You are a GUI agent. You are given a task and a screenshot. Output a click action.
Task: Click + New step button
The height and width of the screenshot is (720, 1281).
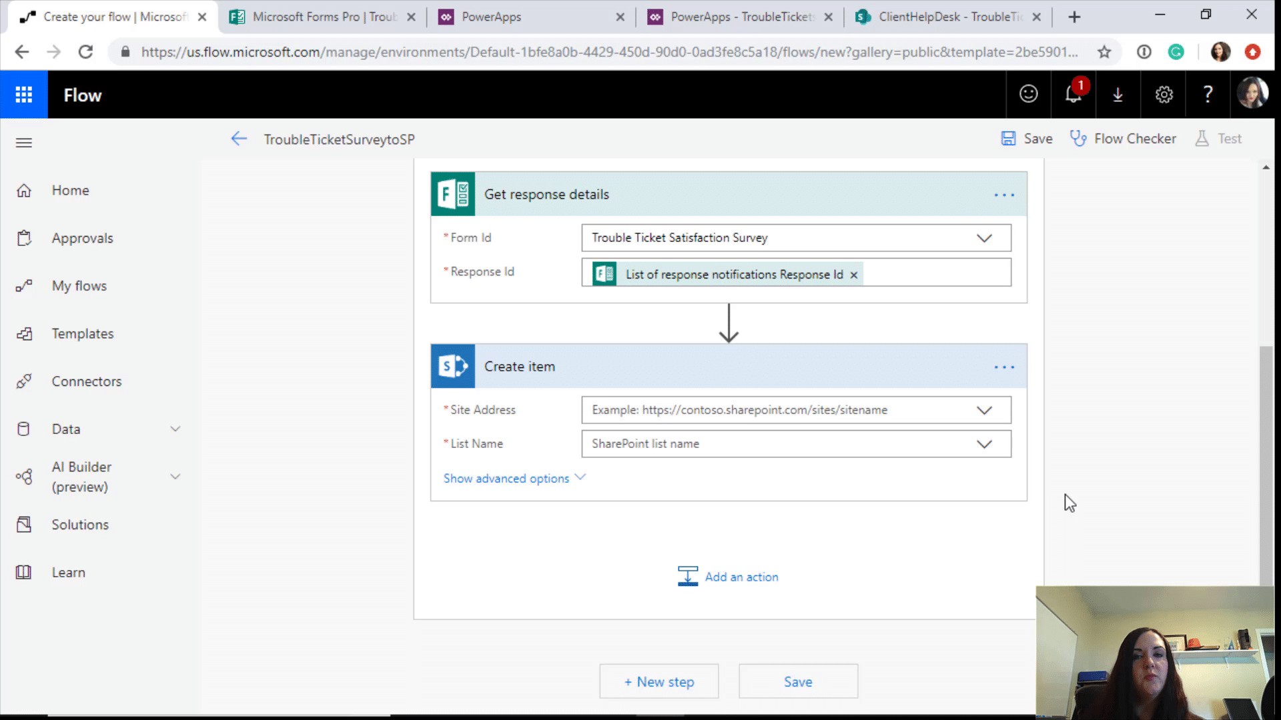pyautogui.click(x=659, y=681)
